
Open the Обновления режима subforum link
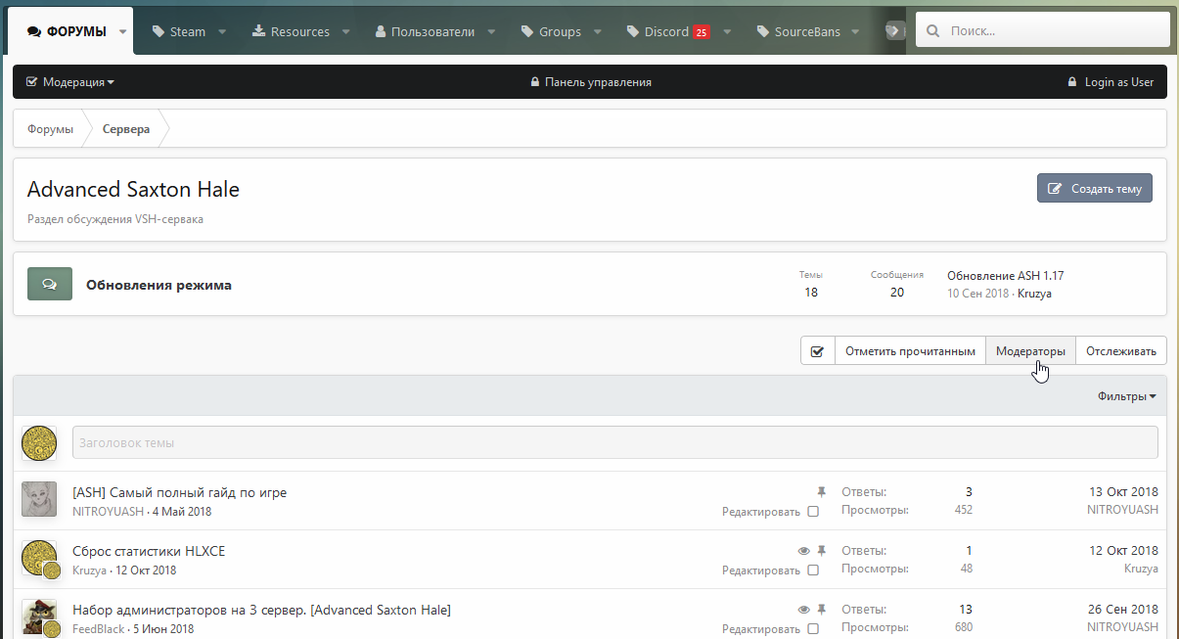point(159,285)
